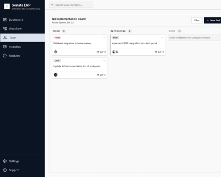
Task: Open Implement SSO integration for client portal
Action: pos(137,45)
